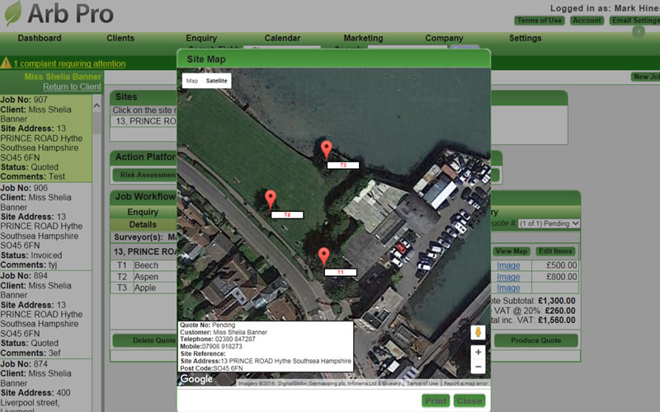Image resolution: width=660 pixels, height=412 pixels.
Task: Click the Edit Items button
Action: pyautogui.click(x=555, y=251)
